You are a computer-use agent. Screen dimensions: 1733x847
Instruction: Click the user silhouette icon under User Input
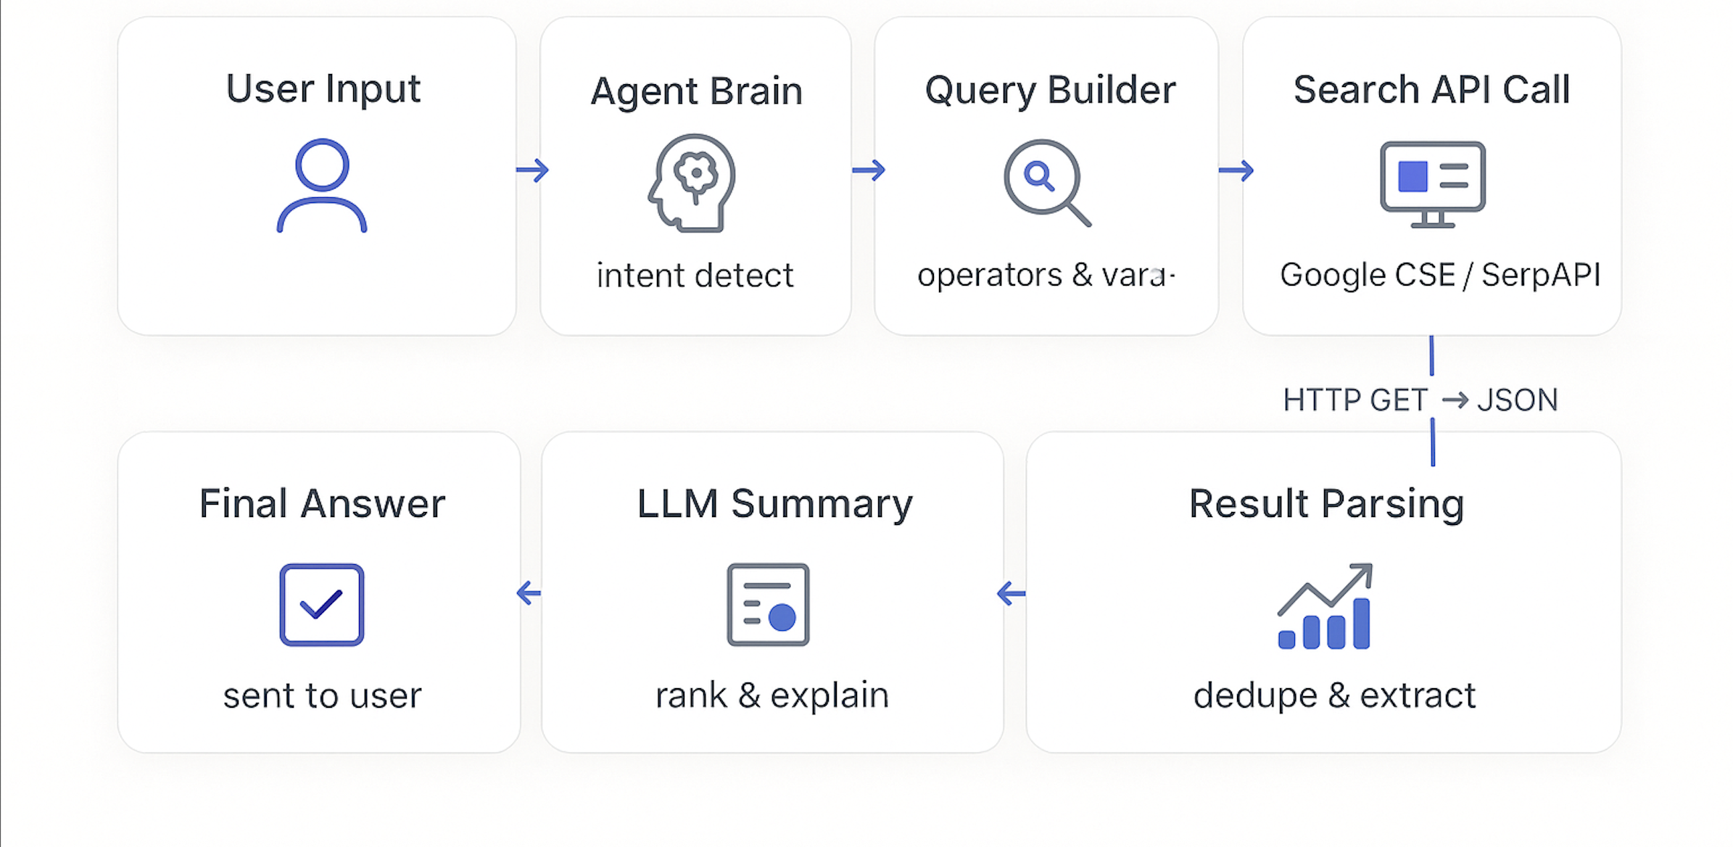(x=322, y=186)
